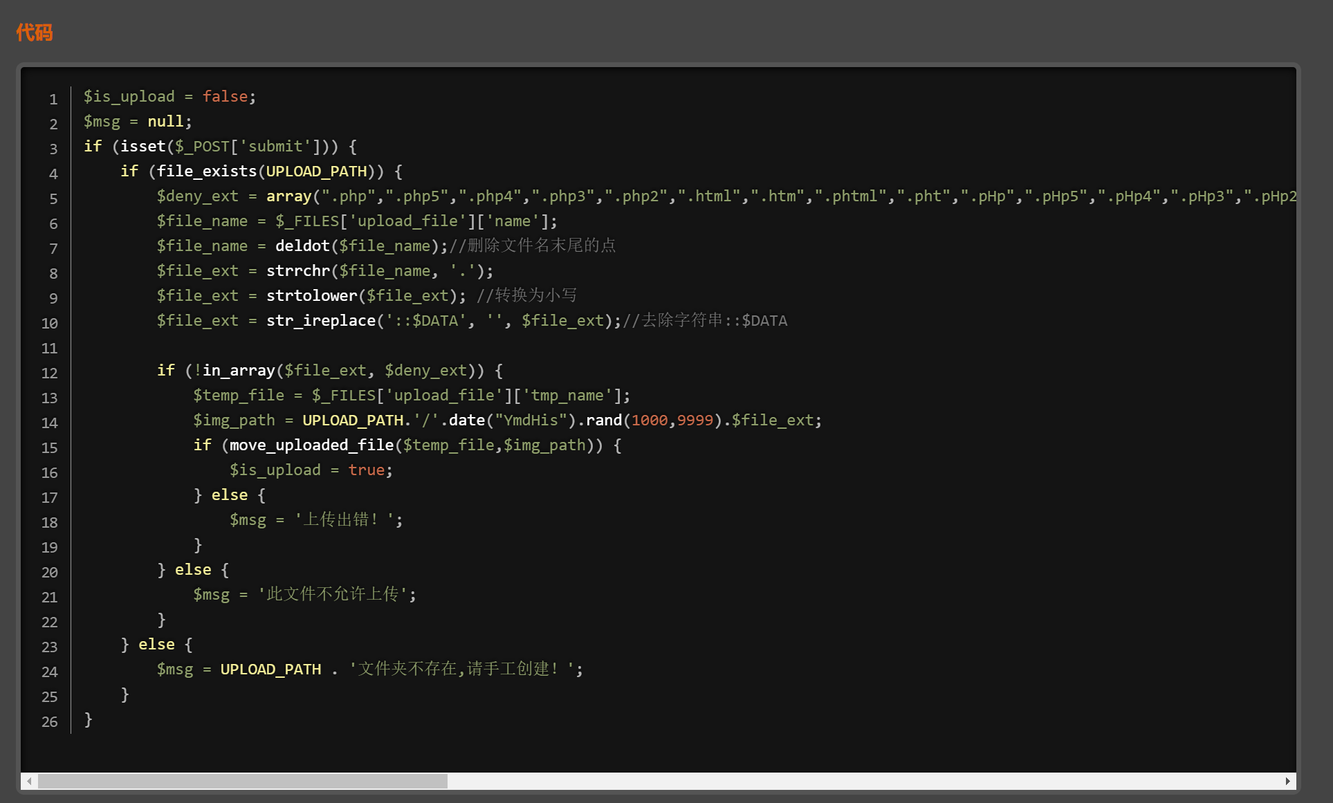Click line number 26 in gutter
This screenshot has height=803, width=1333.
pos(50,721)
